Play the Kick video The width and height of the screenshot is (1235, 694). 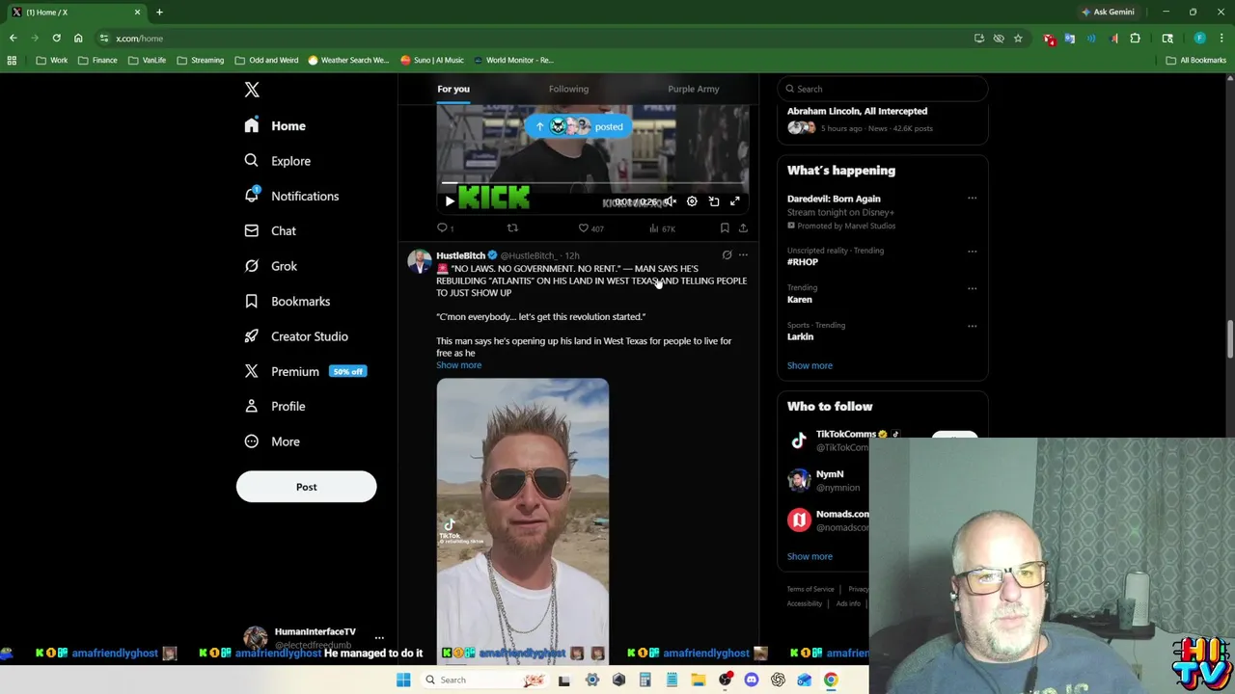tap(450, 201)
